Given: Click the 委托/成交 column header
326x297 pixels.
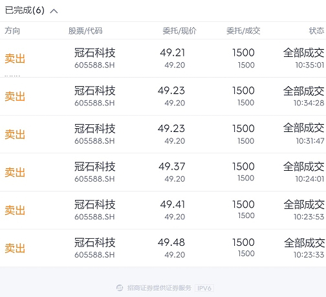Looking at the screenshot, I should [x=243, y=31].
